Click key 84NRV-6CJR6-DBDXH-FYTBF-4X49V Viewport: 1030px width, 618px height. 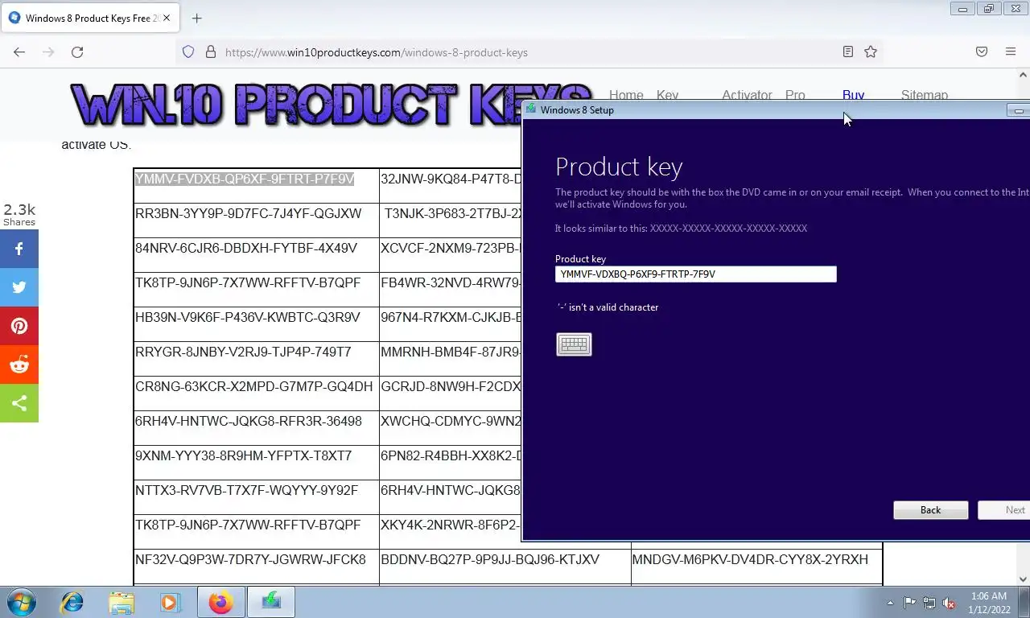[x=246, y=249]
